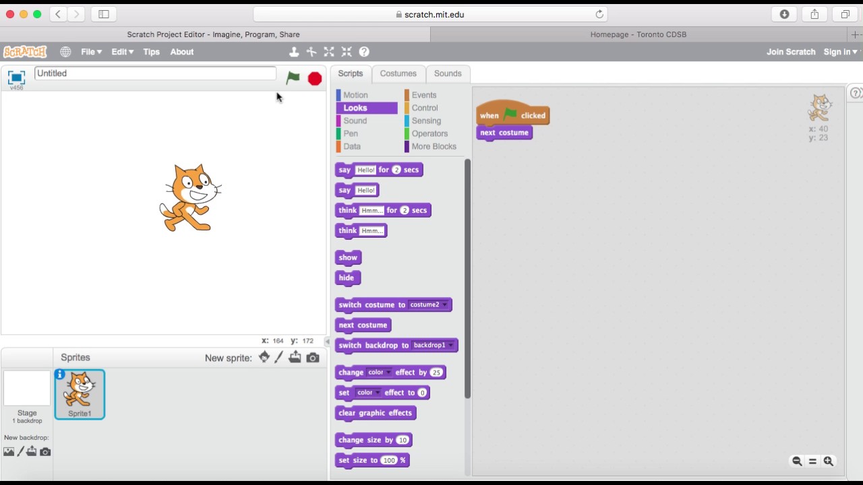Viewport: 863px width, 485px height.
Task: Select the Operators block category
Action: pos(429,133)
